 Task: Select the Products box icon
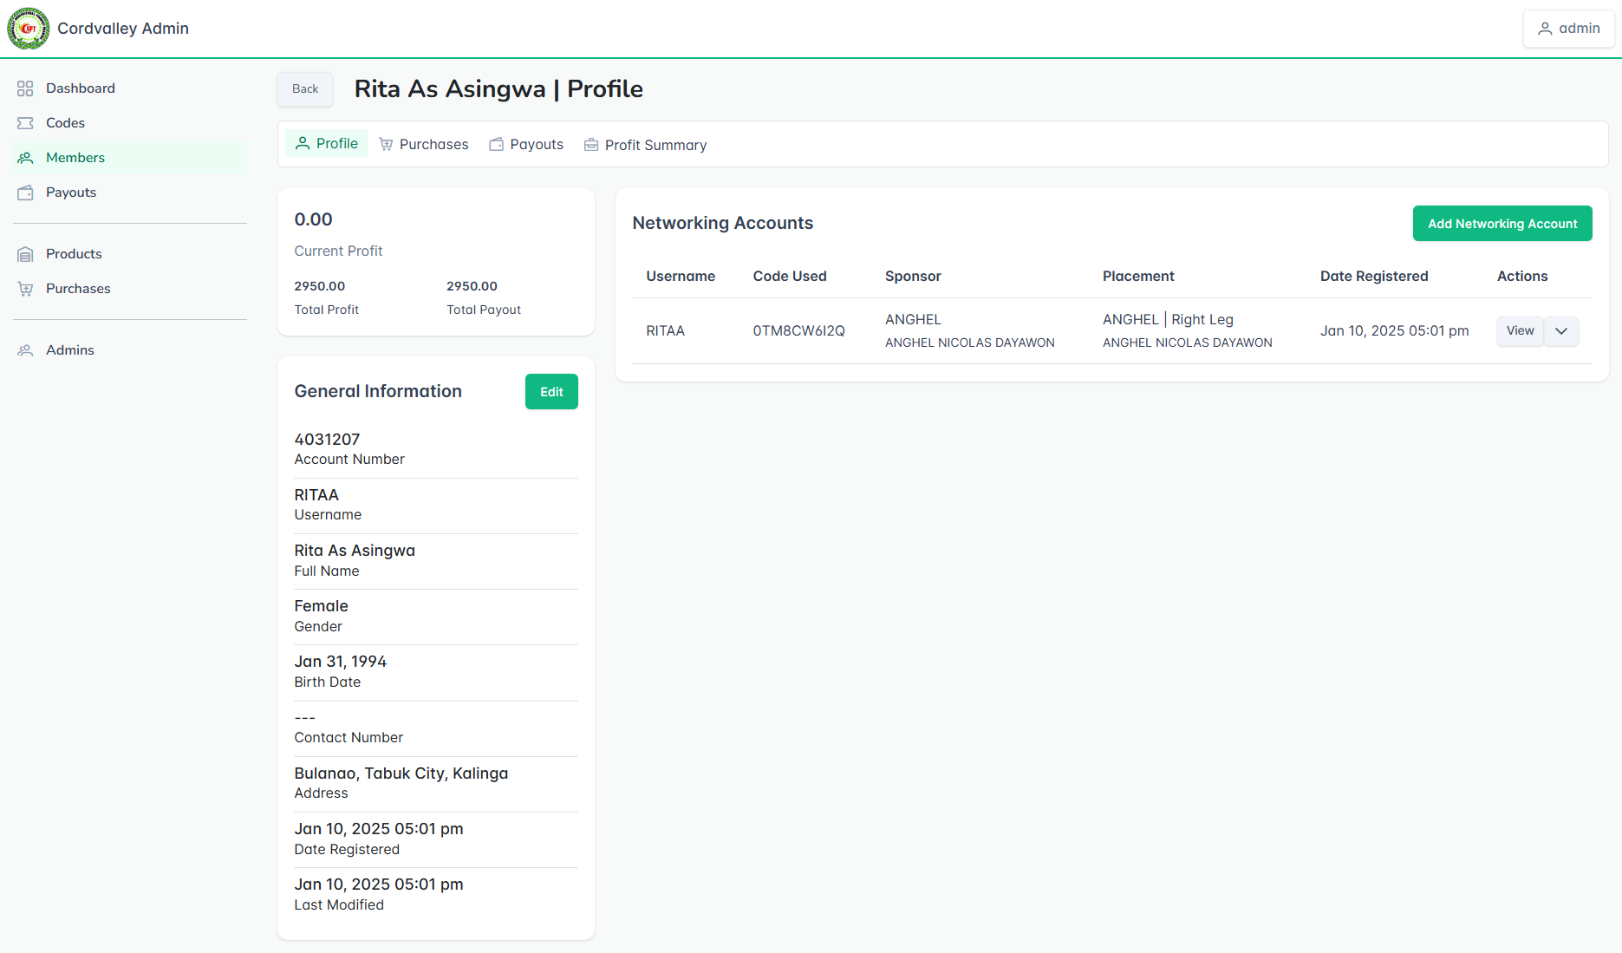[x=24, y=253]
